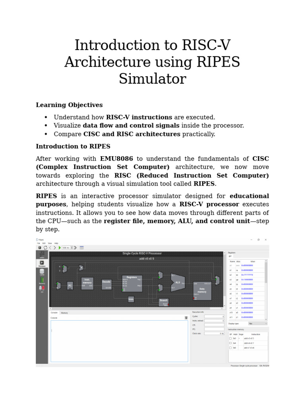
Task: Select instruction row 'add x7 x5 x6'
Action: coord(248,348)
